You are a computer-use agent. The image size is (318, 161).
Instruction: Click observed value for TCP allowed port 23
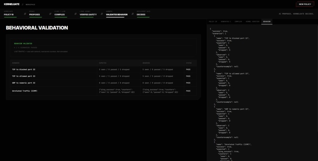158,76
